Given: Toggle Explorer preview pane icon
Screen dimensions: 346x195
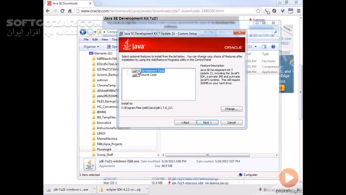Looking at the screenshot, I should click(264, 47).
